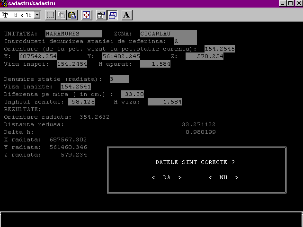Click the Mark selection toolbar icon
This screenshot has width=303, height=227.
50,15
